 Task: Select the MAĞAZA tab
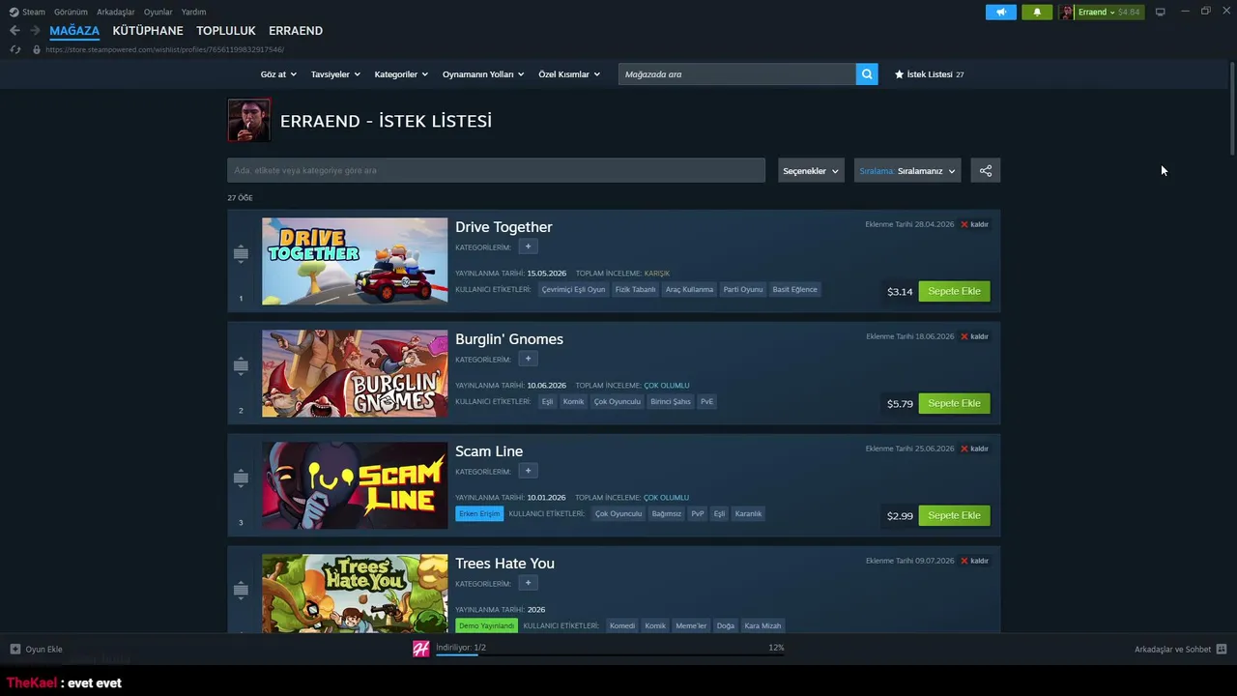[74, 31]
